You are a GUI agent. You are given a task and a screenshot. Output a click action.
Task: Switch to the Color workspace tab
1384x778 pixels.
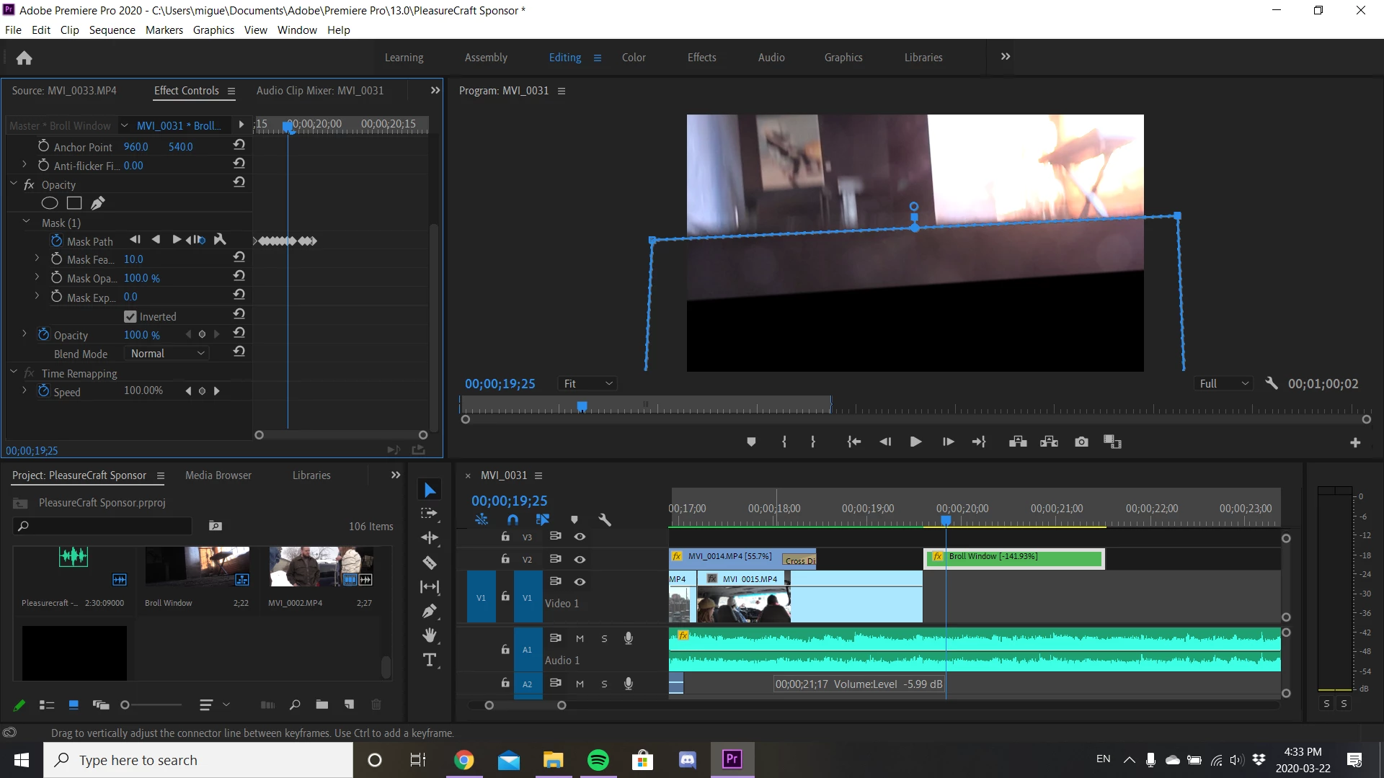[634, 58]
